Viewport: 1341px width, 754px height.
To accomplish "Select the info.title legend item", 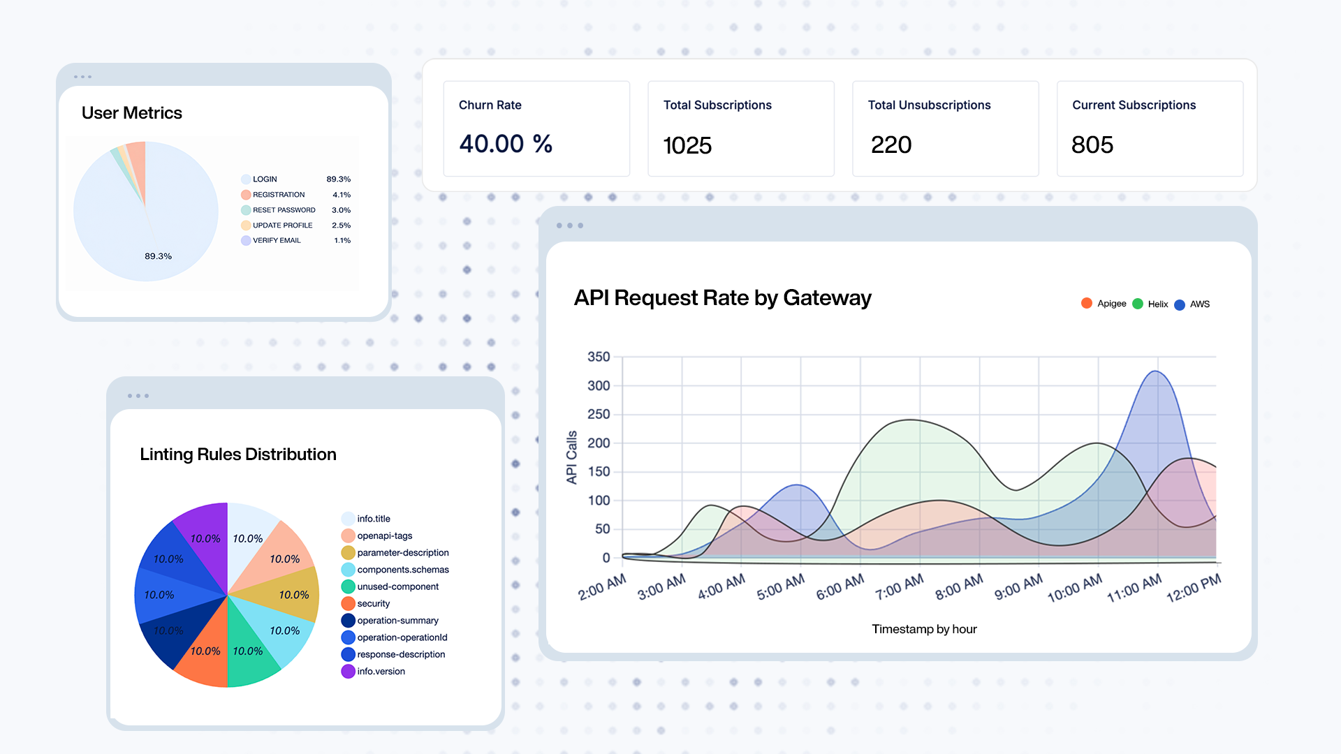I will point(373,519).
